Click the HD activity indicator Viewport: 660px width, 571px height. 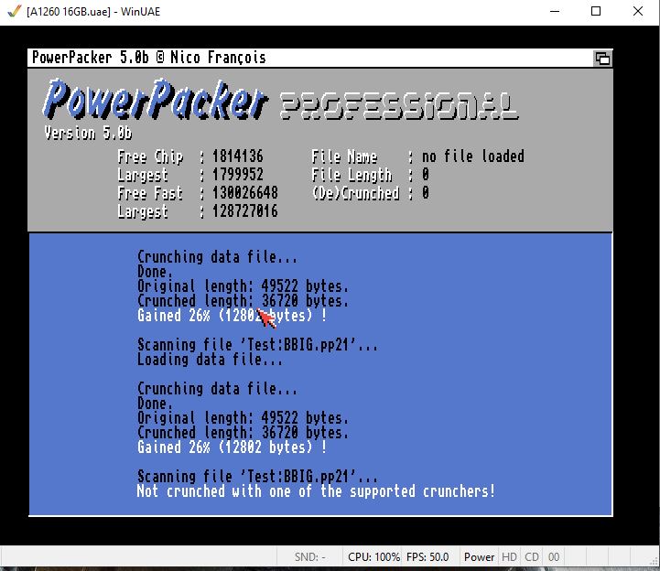coord(509,556)
